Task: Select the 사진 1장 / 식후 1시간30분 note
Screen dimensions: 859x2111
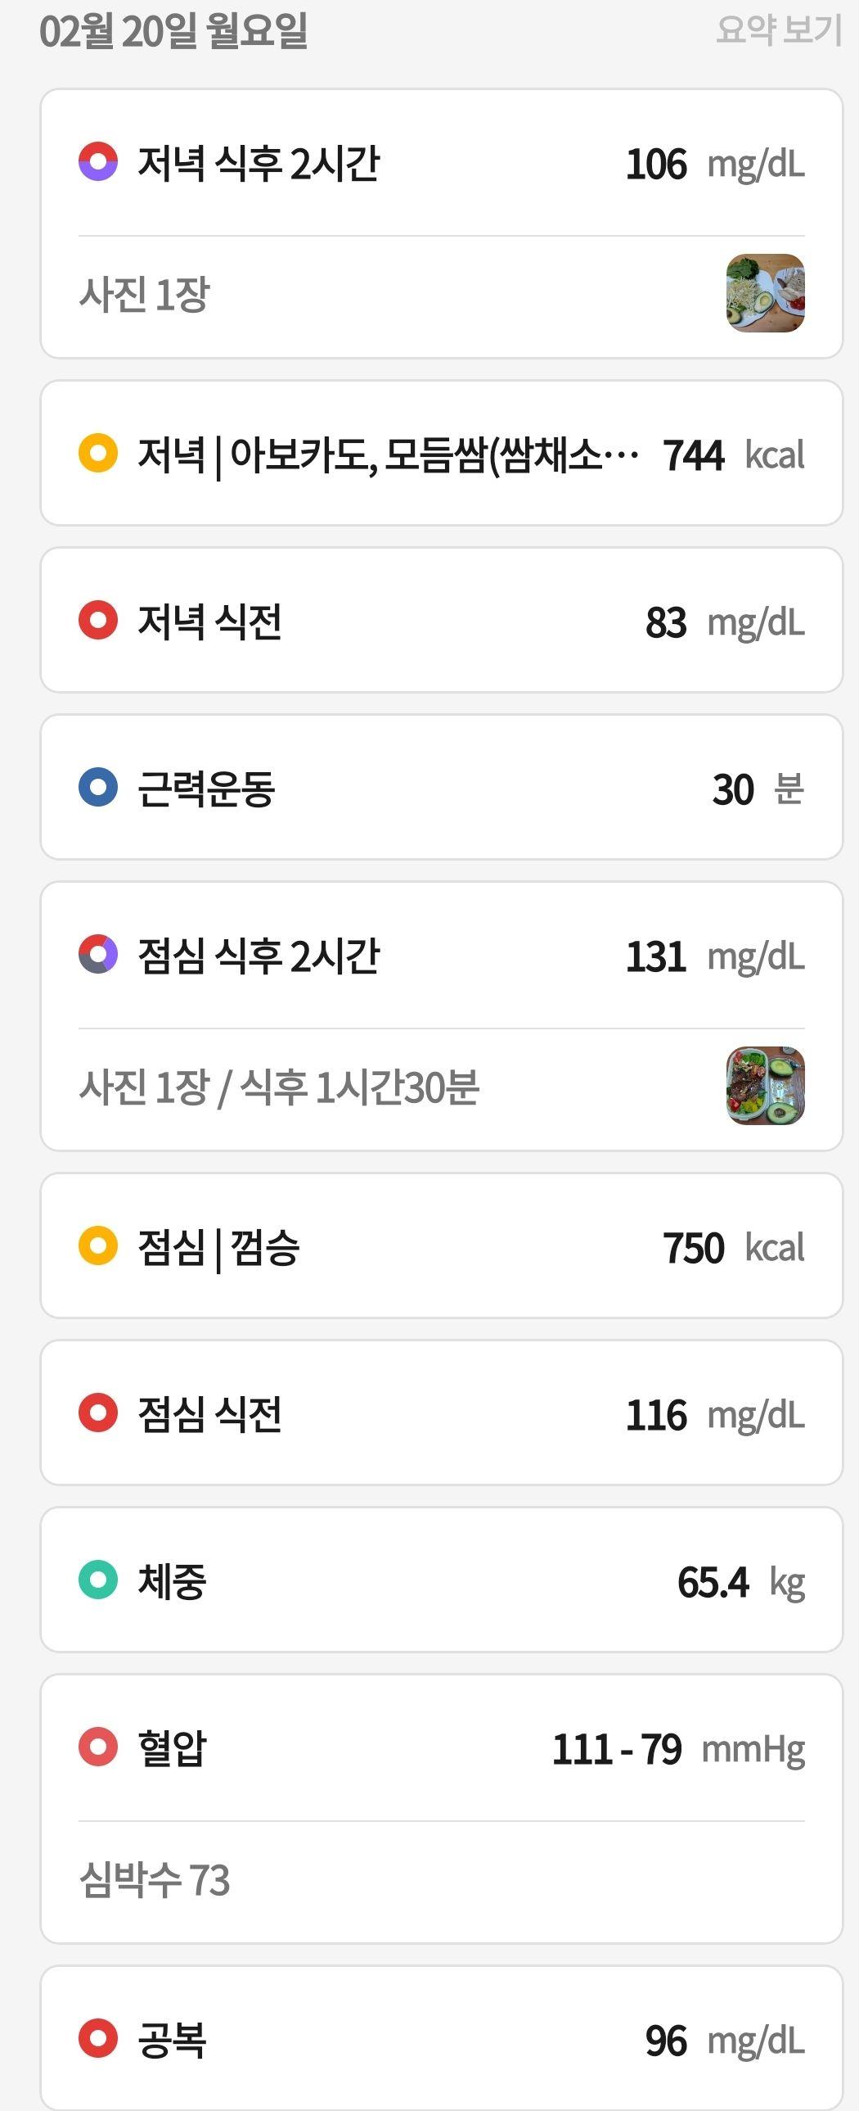Action: (279, 1087)
